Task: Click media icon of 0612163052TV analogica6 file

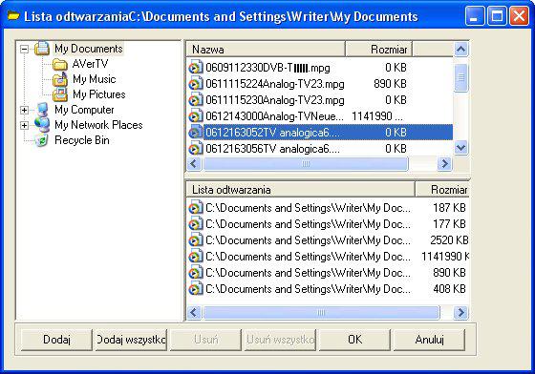Action: pyautogui.click(x=195, y=133)
